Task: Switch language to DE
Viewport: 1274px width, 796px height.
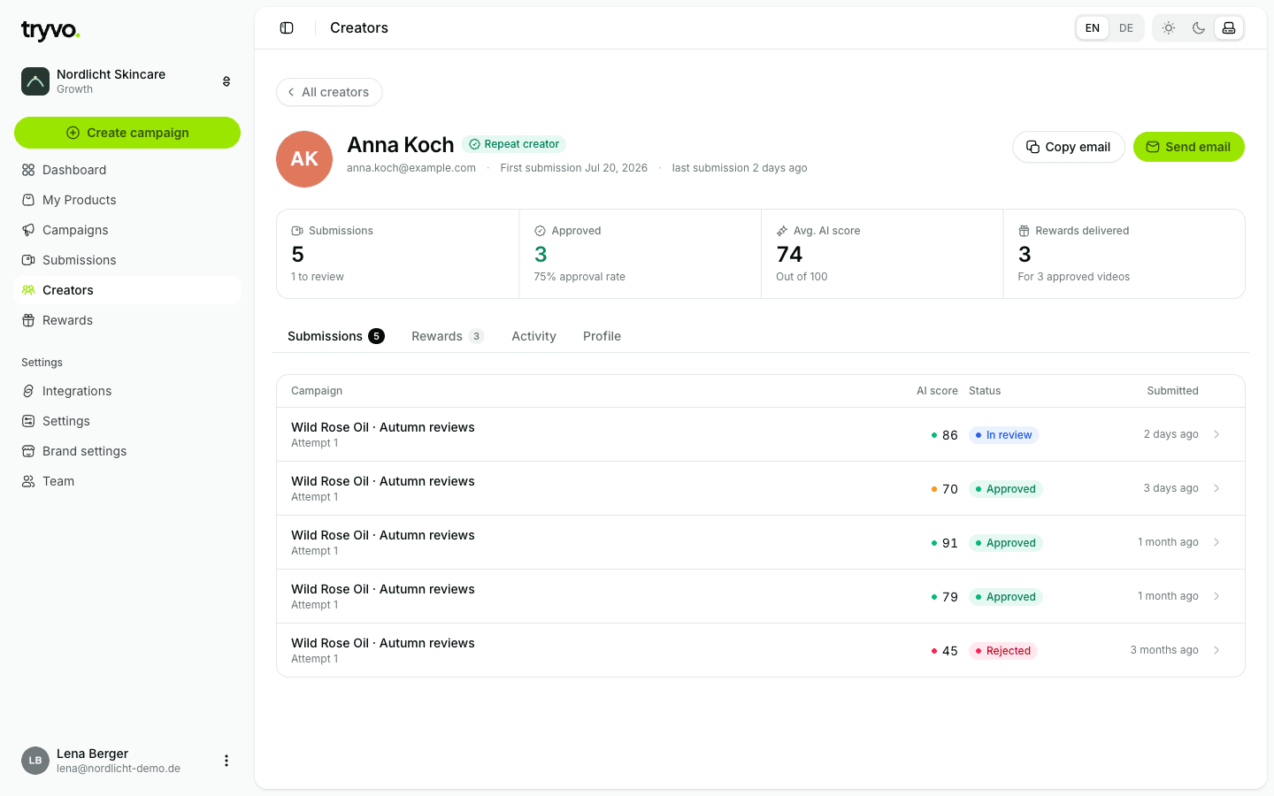Action: click(1126, 28)
